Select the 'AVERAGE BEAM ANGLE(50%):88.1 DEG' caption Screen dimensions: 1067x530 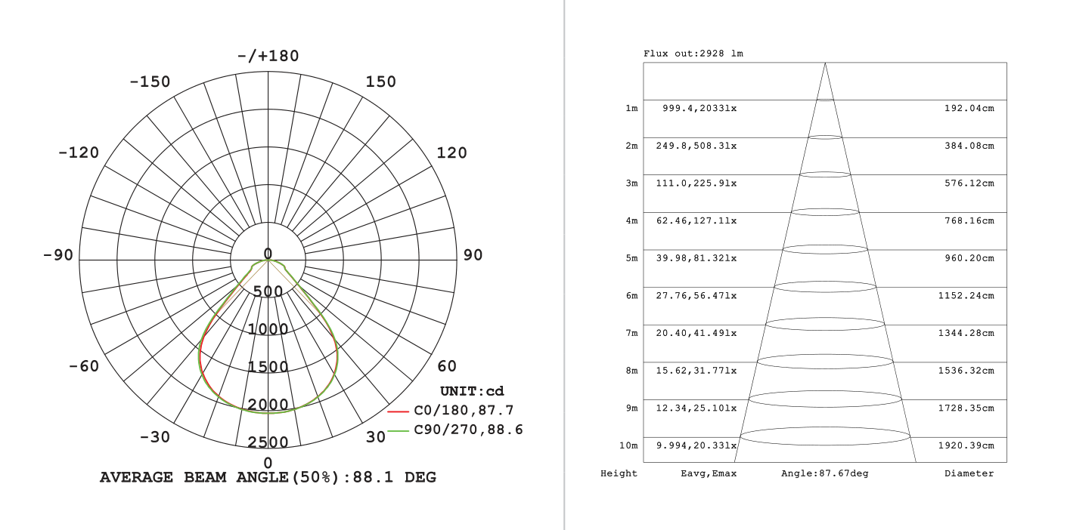(x=268, y=477)
